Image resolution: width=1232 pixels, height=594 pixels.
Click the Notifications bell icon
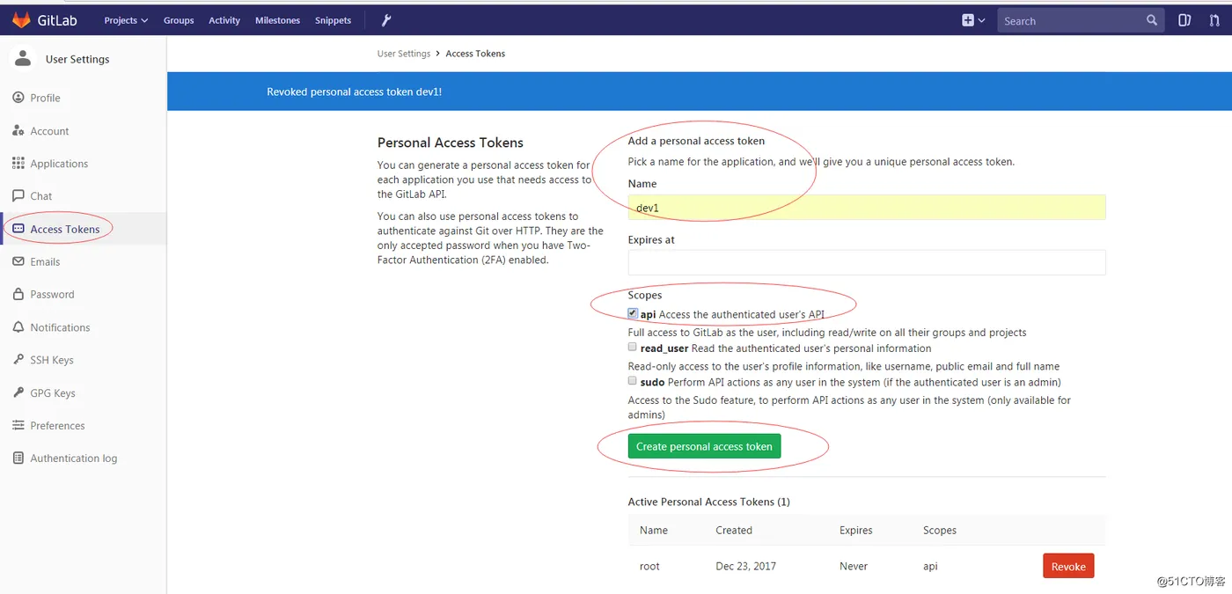pyautogui.click(x=18, y=326)
